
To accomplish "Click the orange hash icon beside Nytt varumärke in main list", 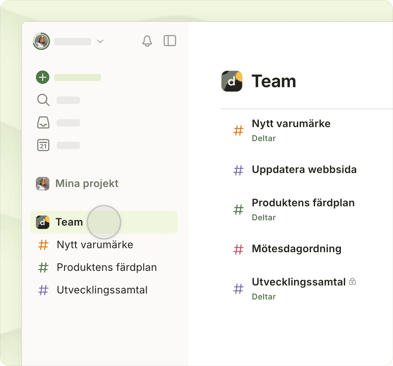I will pyautogui.click(x=238, y=130).
